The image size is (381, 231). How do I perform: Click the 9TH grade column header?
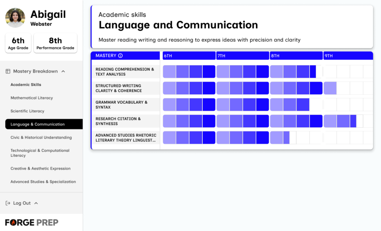coord(348,56)
